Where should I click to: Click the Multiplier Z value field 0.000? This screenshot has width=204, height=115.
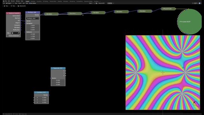coord(33,30)
